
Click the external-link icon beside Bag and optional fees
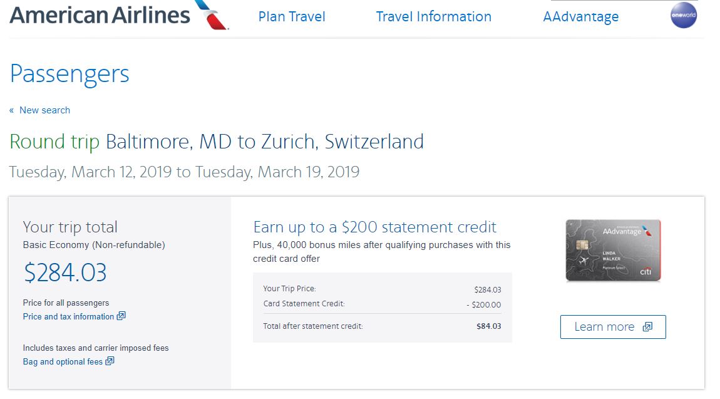point(110,361)
